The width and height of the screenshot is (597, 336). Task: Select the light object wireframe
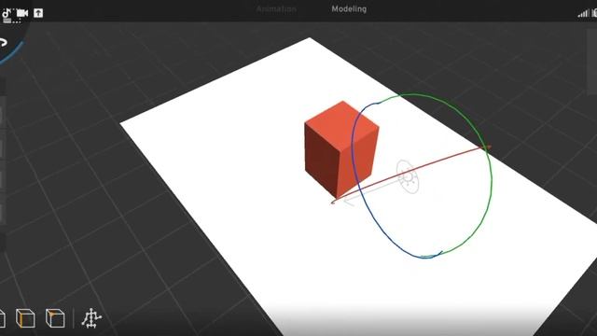408,176
